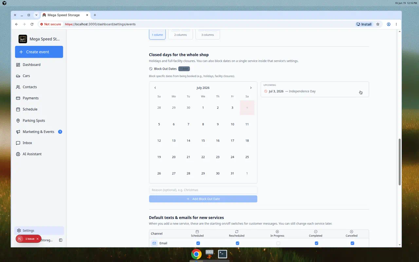The image size is (419, 262).
Task: Select July 22 on the calendar
Action: (x=203, y=157)
